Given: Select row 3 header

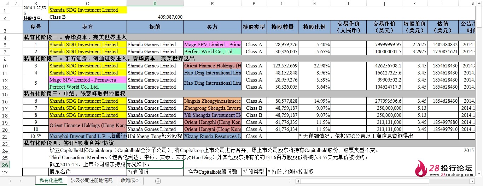Looking at the screenshot, I should 5,27.
